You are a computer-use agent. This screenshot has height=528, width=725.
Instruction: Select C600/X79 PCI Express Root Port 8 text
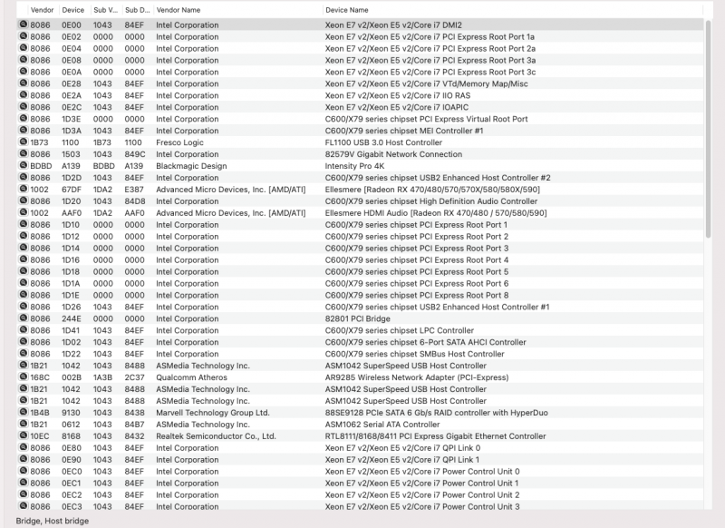[x=417, y=295]
